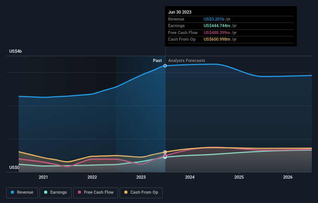Click the blue Revenue data point marker
The image size is (318, 203).
pos(165,66)
